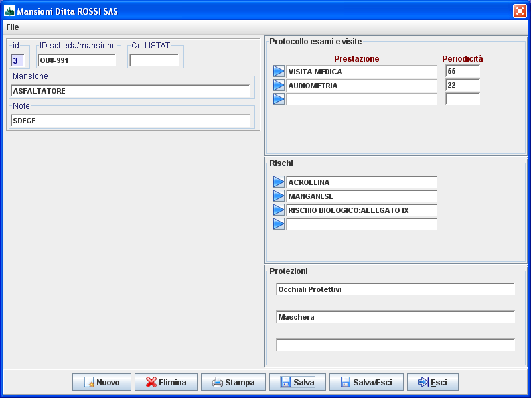This screenshot has width=531, height=398.
Task: Click arrow beside empty Prestazione row
Action: (279, 99)
